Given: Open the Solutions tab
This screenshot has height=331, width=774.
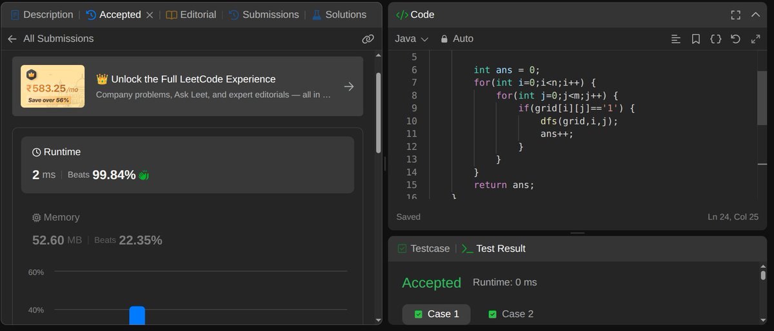Looking at the screenshot, I should 339,14.
